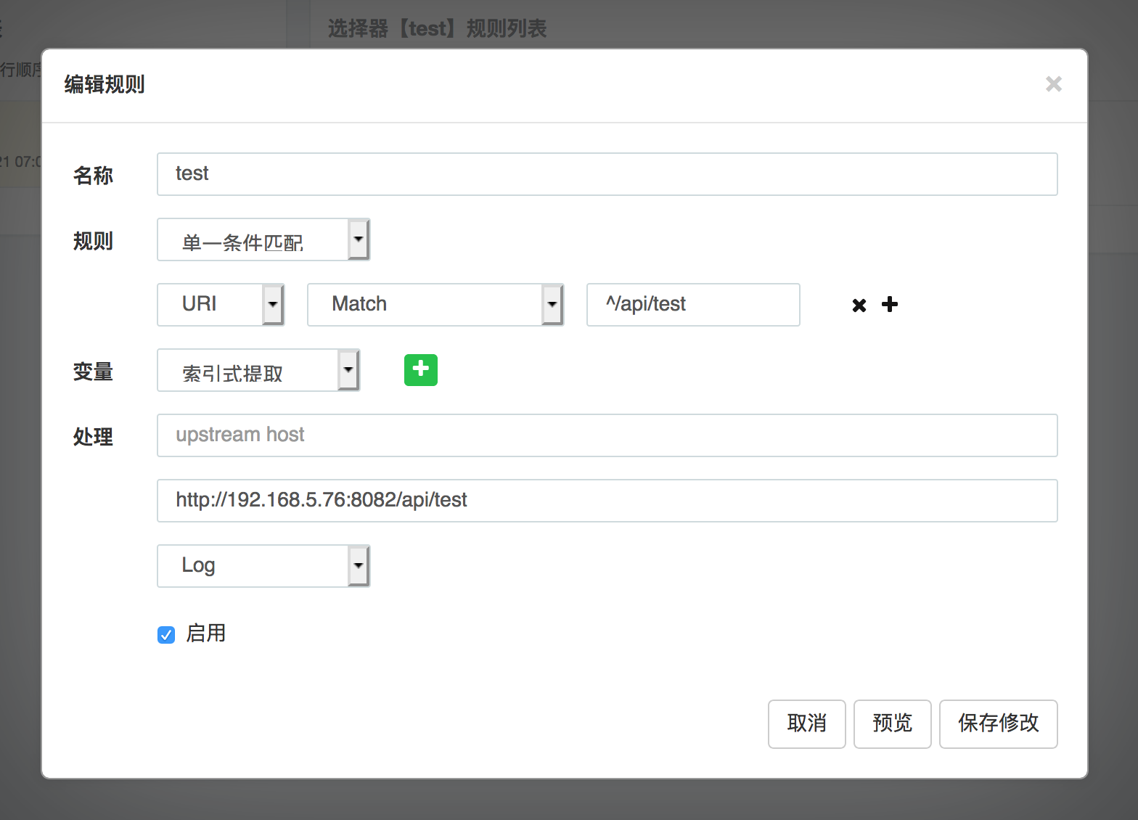The width and height of the screenshot is (1138, 820).
Task: Click the 预览 button
Action: 892,723
